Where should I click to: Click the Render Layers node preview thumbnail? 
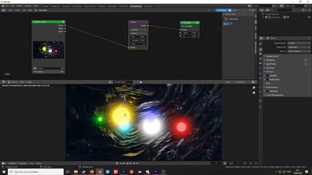pos(48,50)
